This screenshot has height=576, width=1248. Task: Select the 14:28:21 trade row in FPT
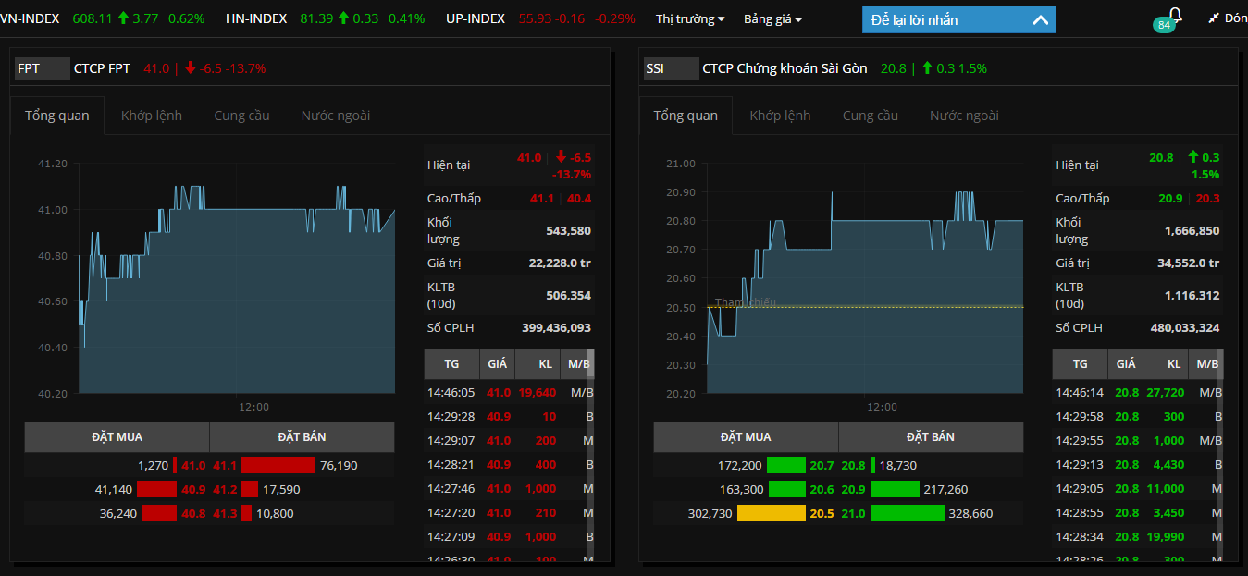click(x=509, y=464)
